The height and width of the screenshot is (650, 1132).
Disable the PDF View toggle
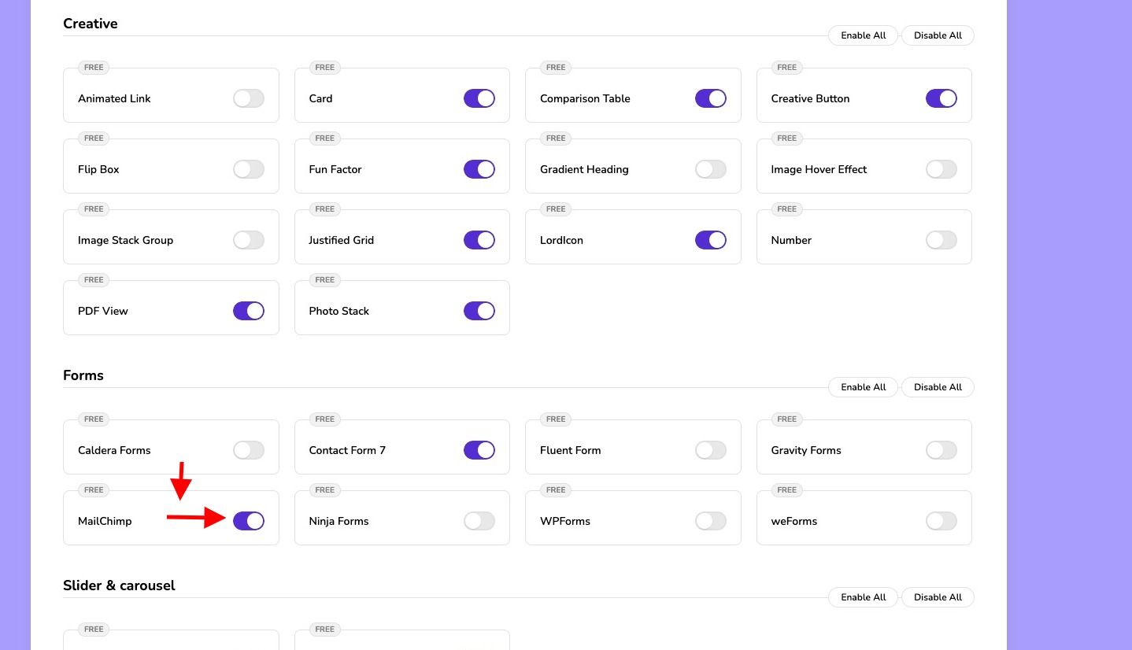pos(249,311)
